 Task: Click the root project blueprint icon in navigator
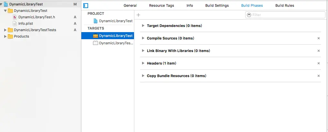click(x=6, y=4)
